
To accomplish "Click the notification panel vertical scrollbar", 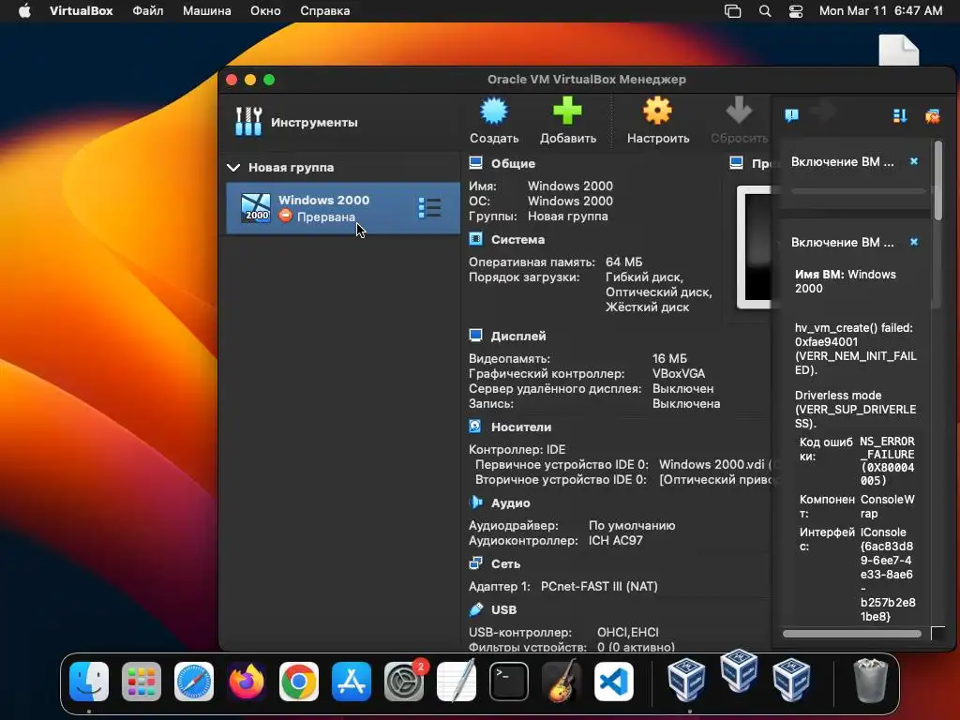I will tap(938, 181).
